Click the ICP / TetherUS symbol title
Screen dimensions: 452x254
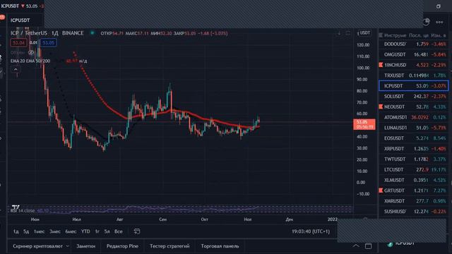click(28, 33)
